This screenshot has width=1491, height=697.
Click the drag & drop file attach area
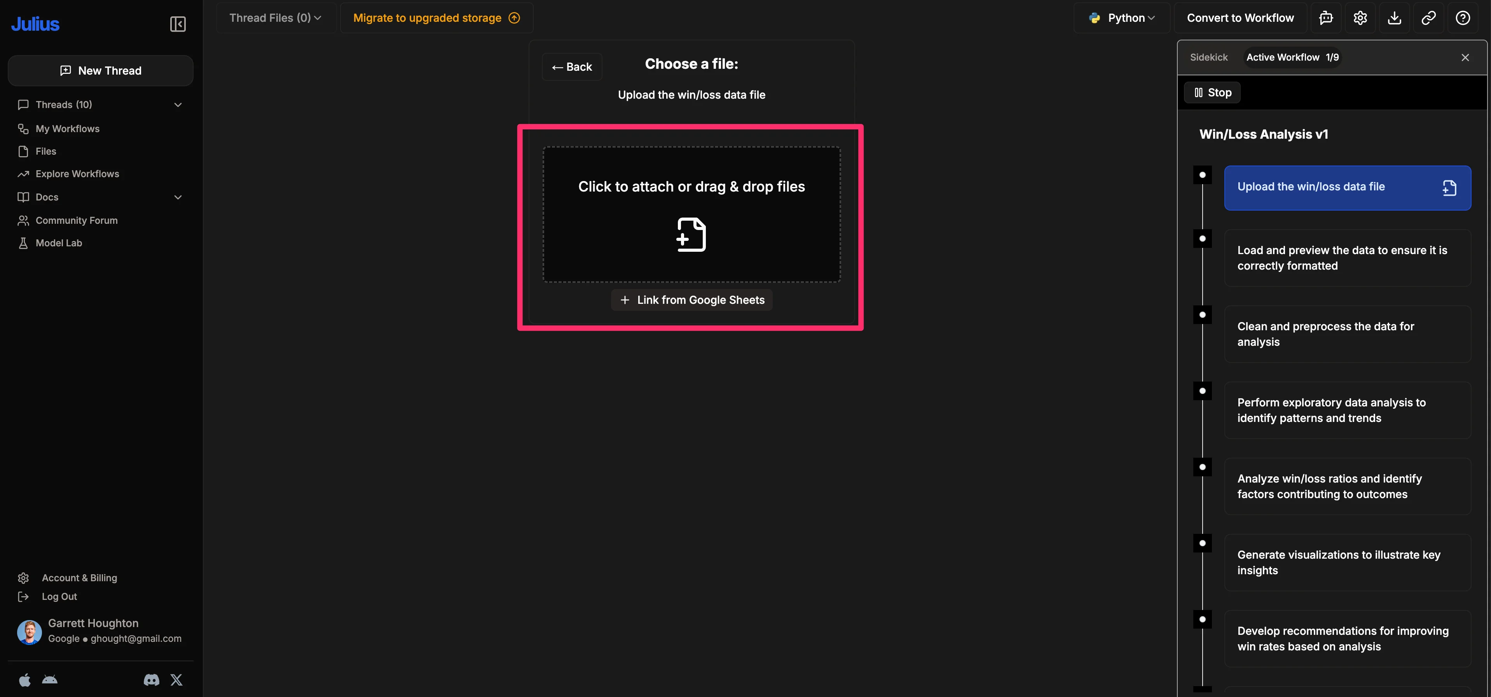691,214
